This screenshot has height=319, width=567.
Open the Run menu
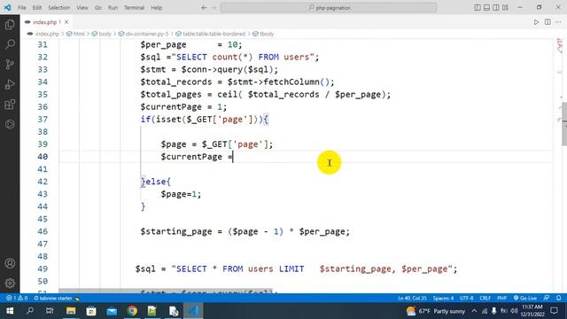click(x=113, y=8)
